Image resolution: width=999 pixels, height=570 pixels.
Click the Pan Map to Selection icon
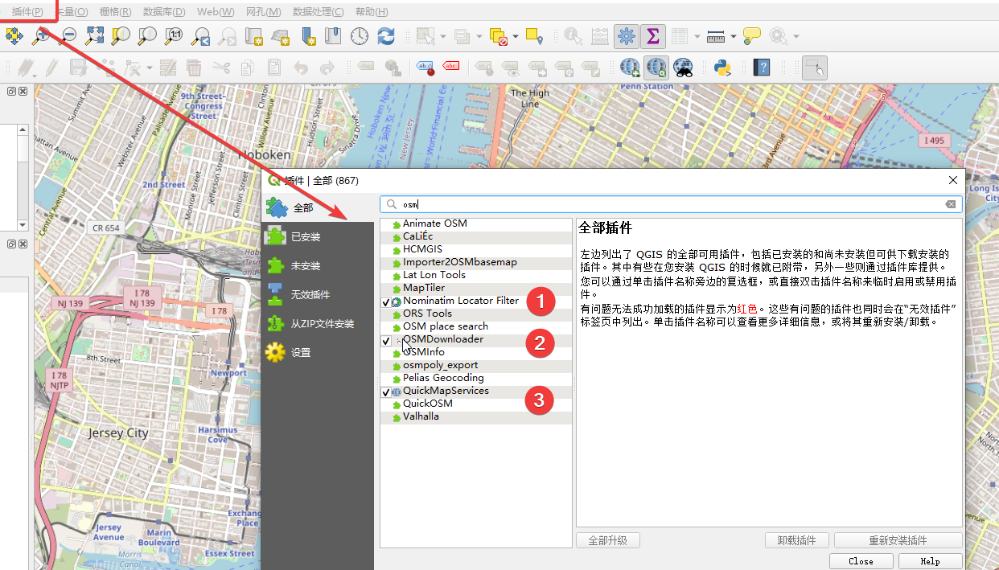tap(14, 35)
